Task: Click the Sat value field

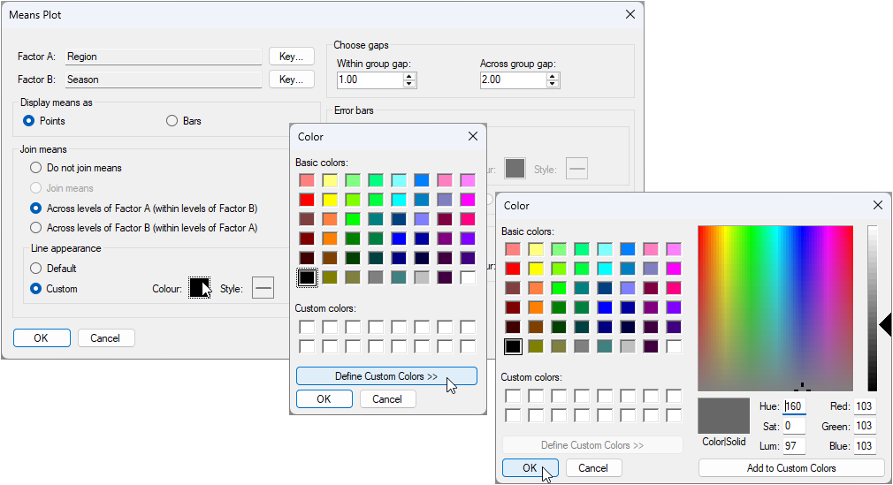Action: point(794,427)
